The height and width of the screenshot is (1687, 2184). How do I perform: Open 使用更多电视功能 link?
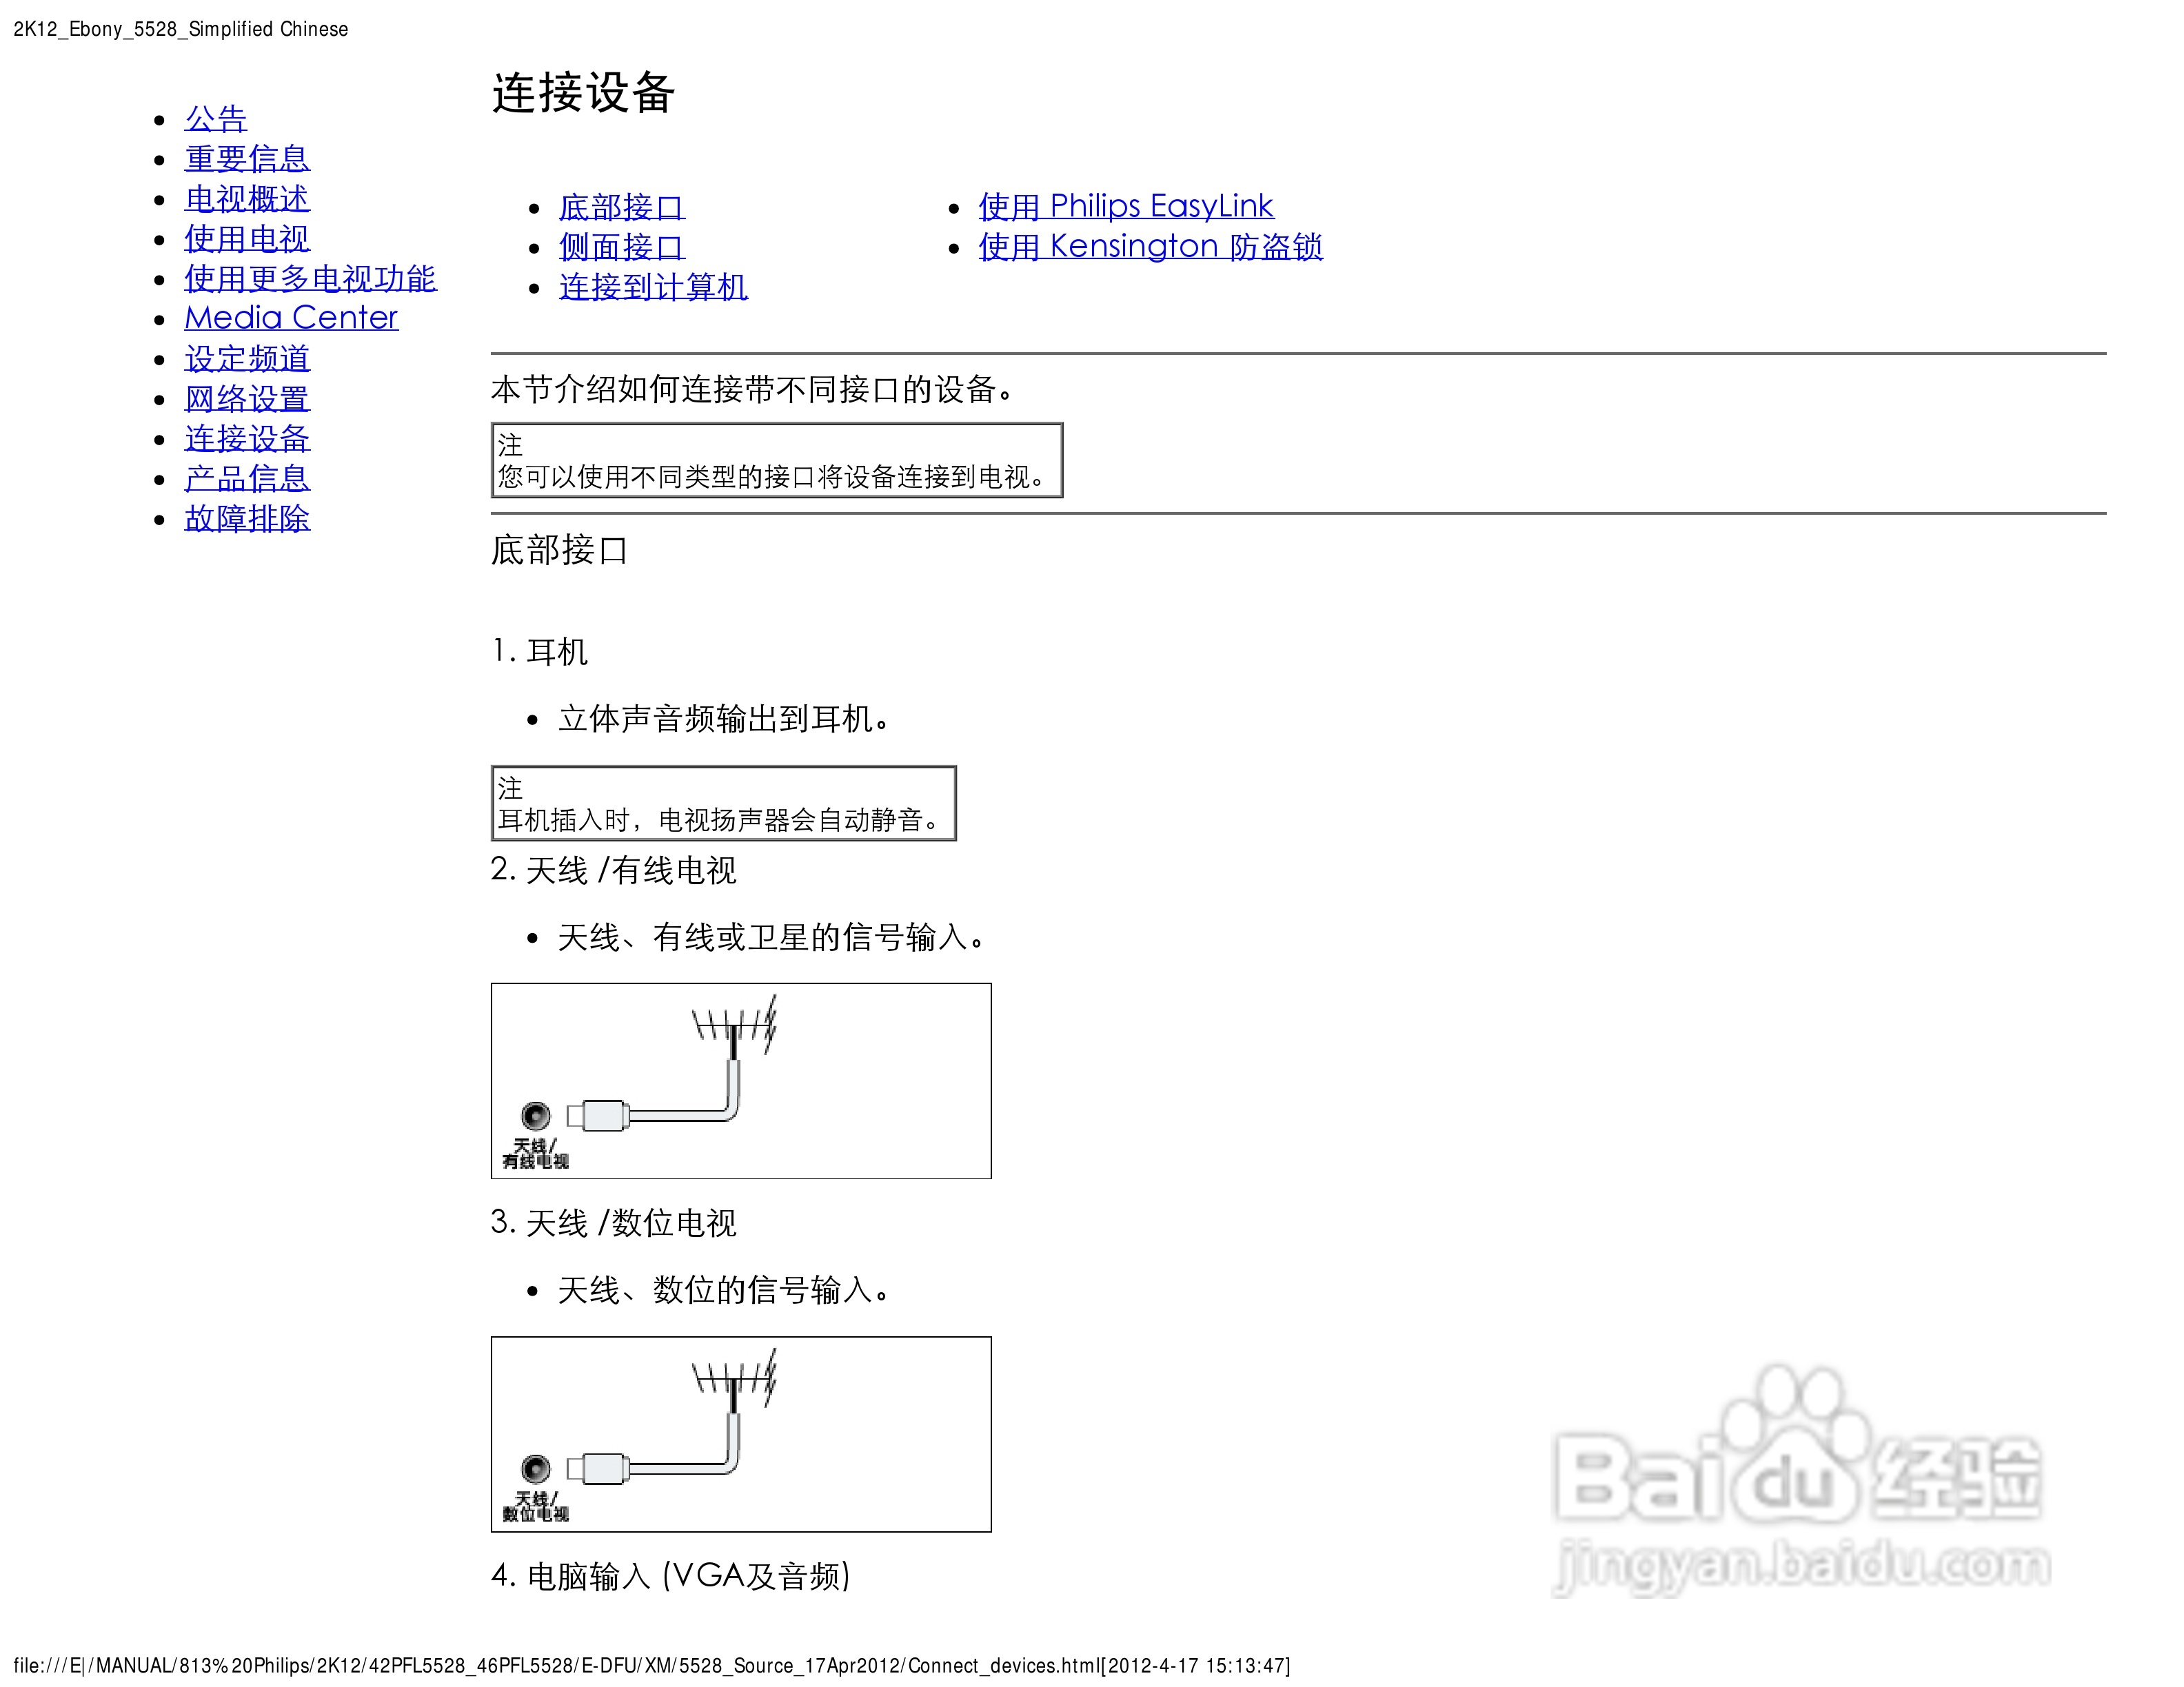310,279
